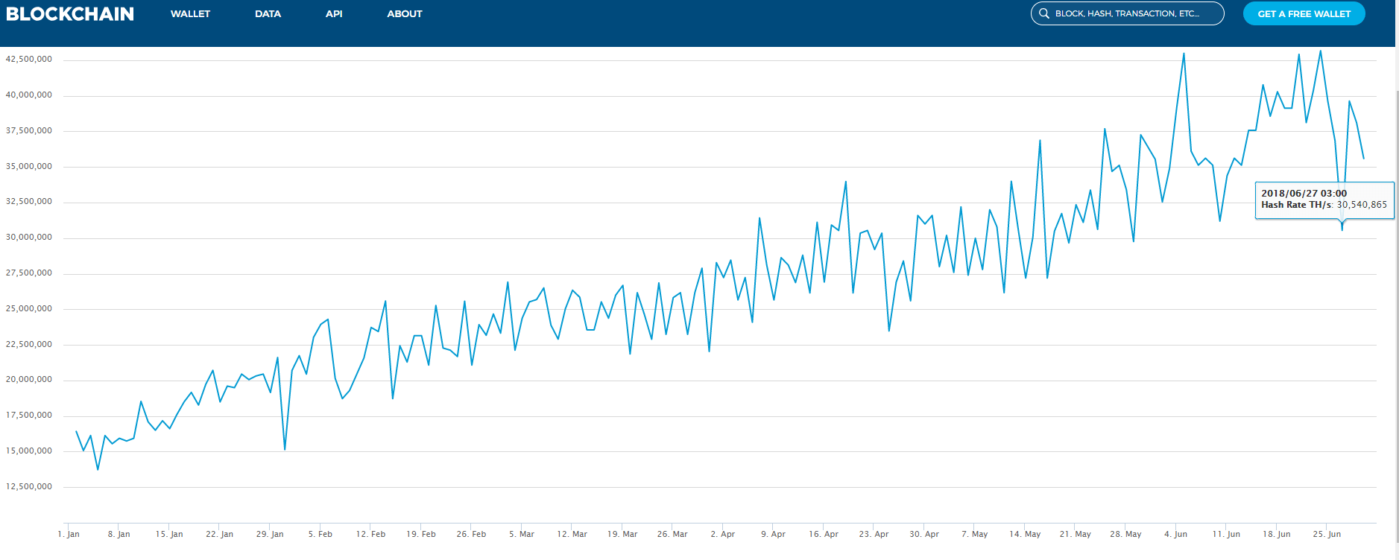This screenshot has width=1399, height=560.
Task: Click the 30,000,000 y-axis value
Action: [29, 237]
